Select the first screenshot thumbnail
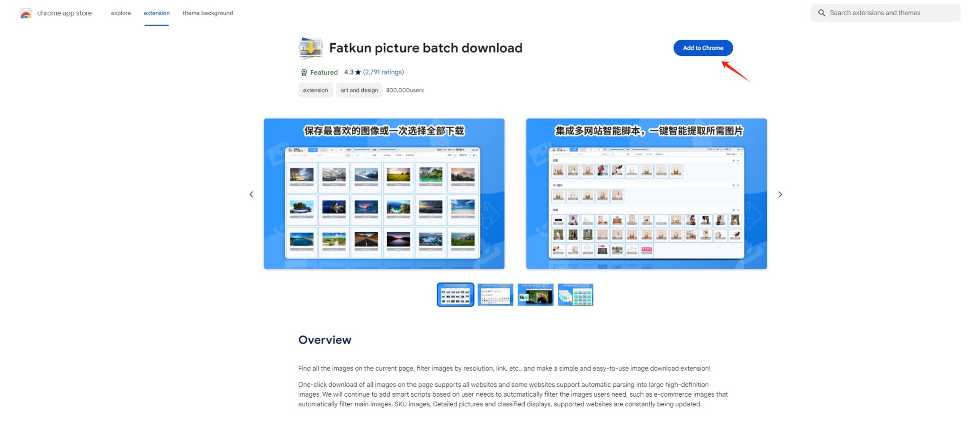The width and height of the screenshot is (970, 427). [455, 294]
